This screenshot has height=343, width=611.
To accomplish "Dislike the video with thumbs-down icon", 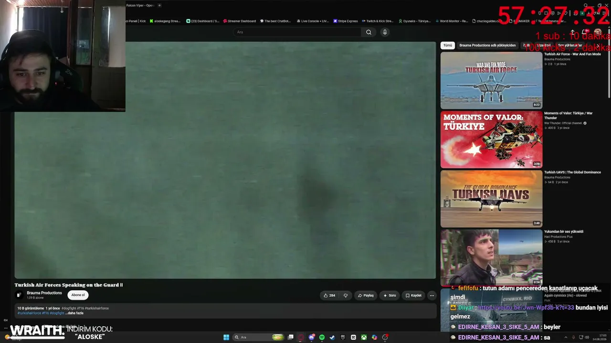I will (x=346, y=295).
